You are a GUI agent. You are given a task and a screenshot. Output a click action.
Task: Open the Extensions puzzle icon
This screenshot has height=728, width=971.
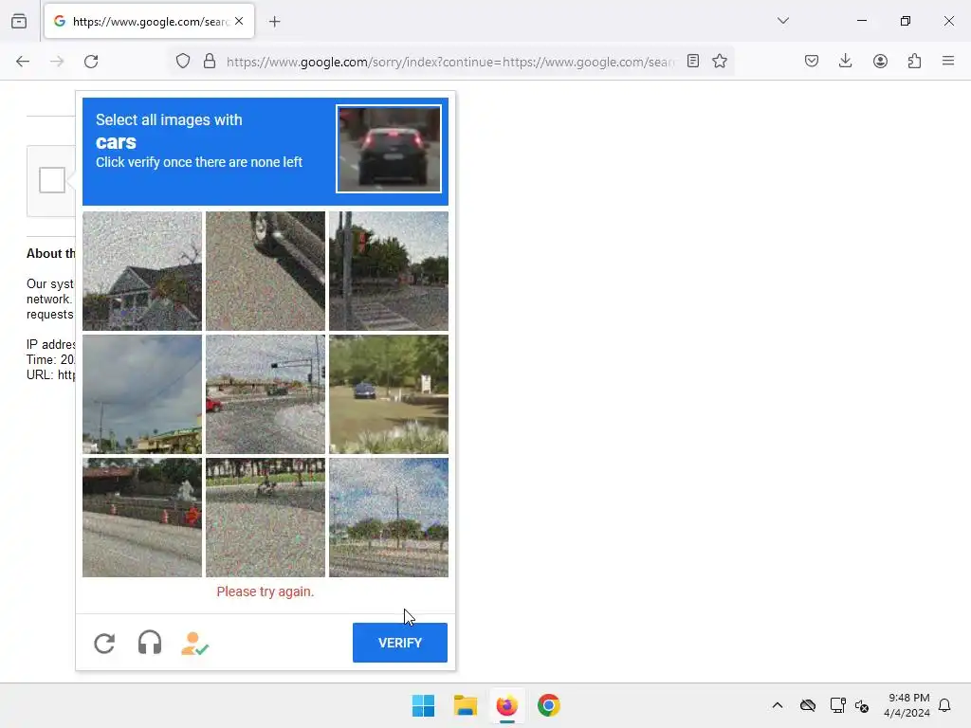(914, 61)
